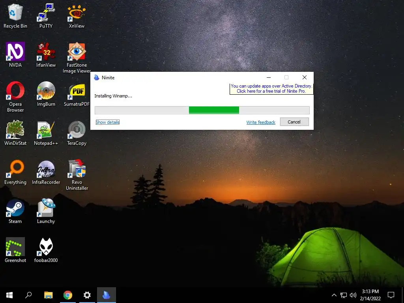This screenshot has height=303, width=404.
Task: Select the PuTTY desktop shortcut
Action: [46, 16]
